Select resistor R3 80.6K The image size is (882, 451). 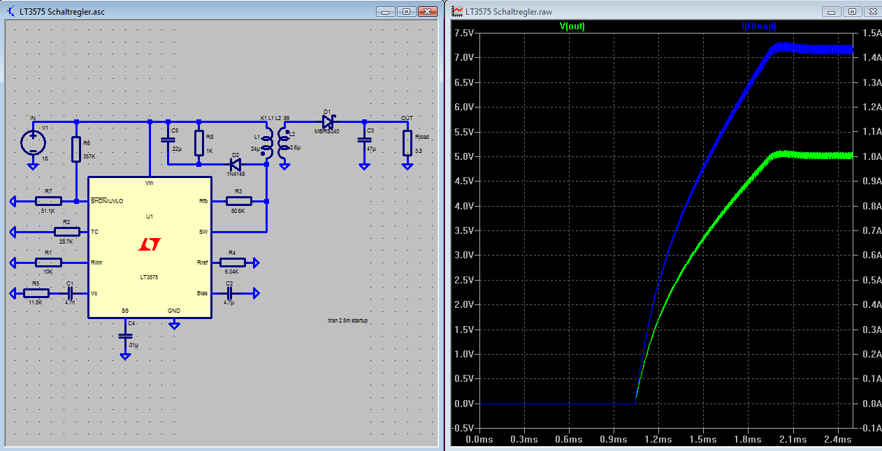point(238,201)
